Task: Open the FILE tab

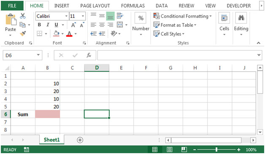Action: [12, 6]
